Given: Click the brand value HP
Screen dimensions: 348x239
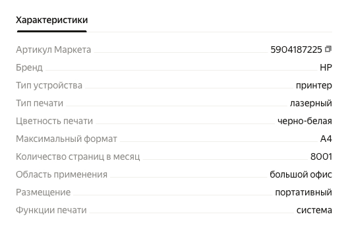Looking at the screenshot, I should point(326,67).
